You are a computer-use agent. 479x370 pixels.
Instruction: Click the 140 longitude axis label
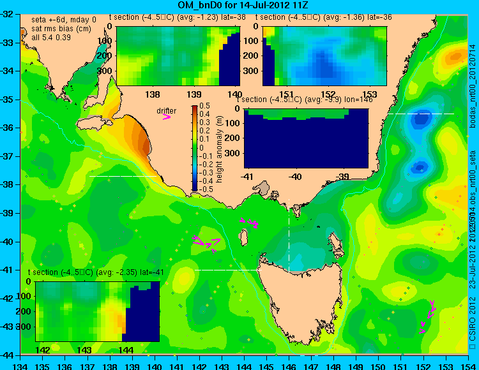coord(155,366)
